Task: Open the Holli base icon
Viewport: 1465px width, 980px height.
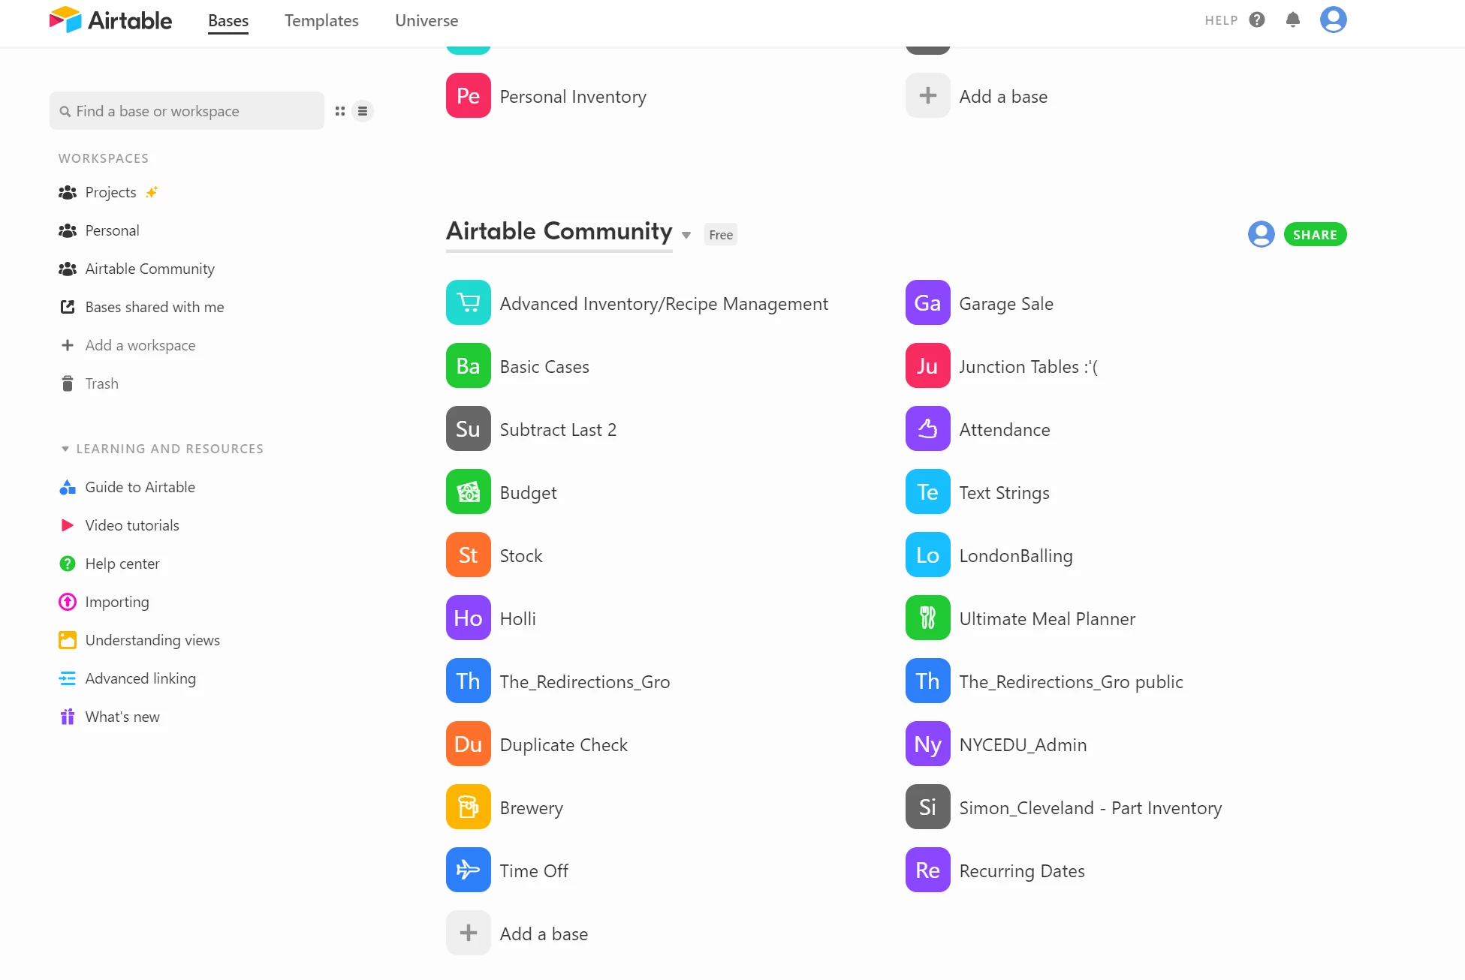Action: (469, 618)
